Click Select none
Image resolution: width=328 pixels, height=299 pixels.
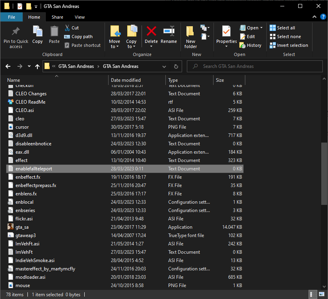(x=285, y=37)
